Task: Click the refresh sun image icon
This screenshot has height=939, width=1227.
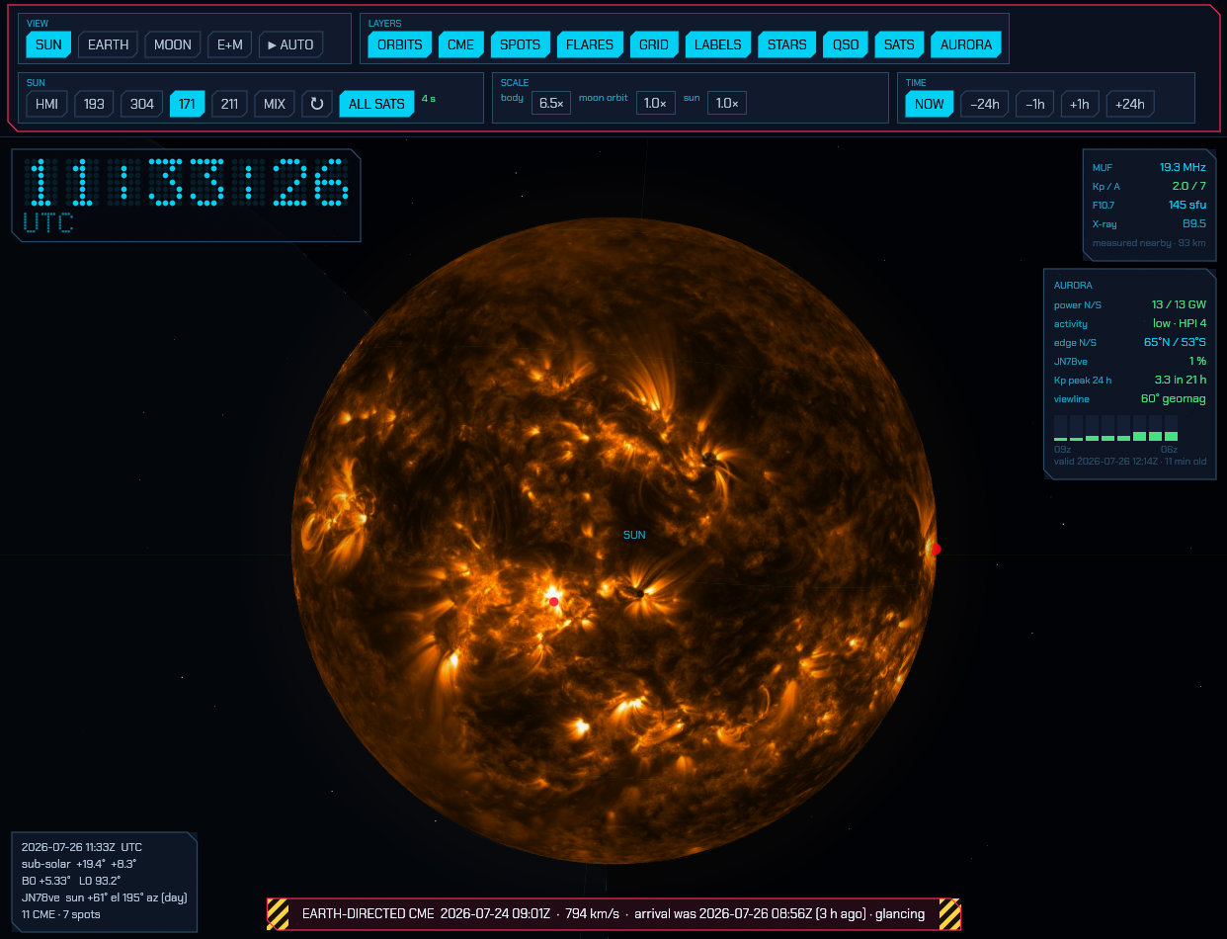Action: pos(317,104)
